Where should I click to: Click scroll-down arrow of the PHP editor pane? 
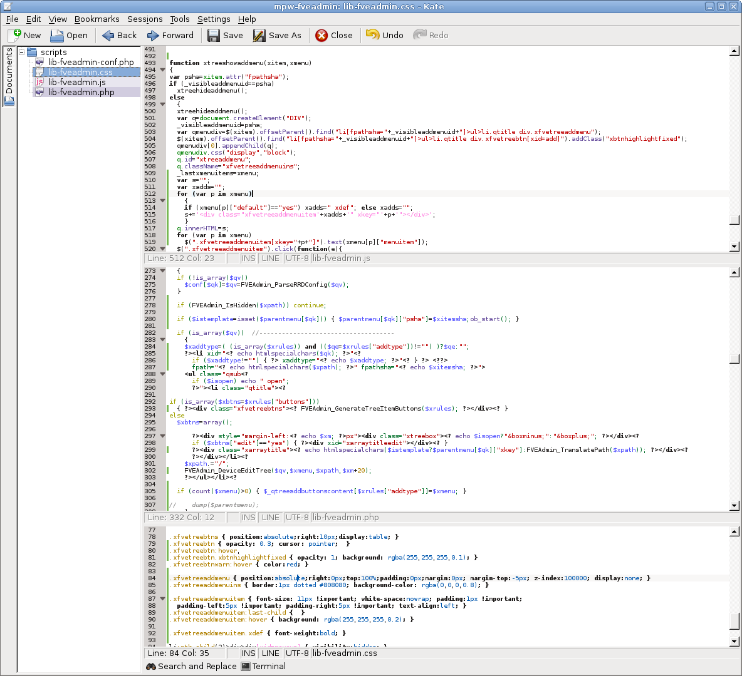pos(734,505)
